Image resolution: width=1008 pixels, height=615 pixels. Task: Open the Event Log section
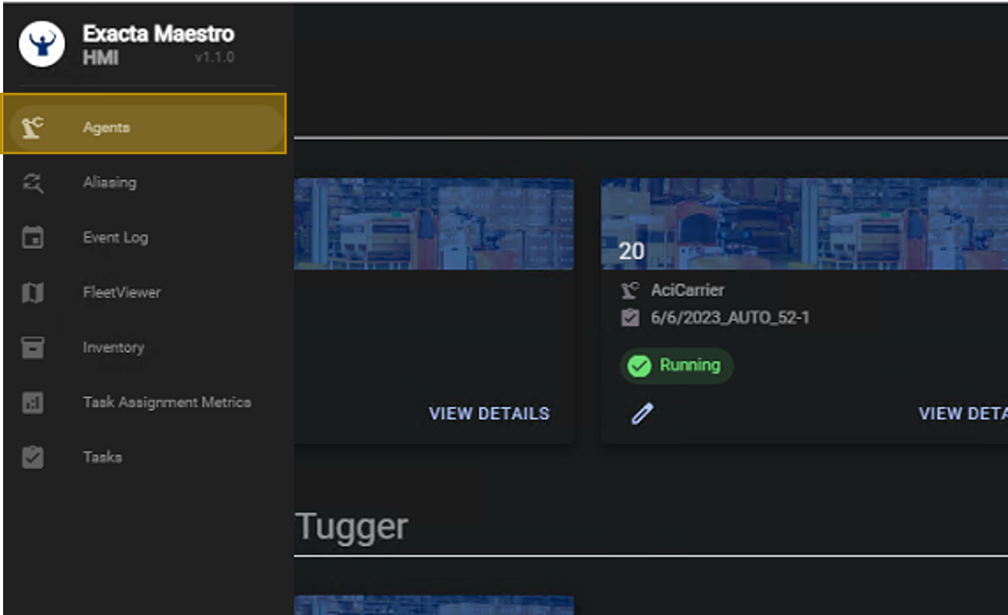(x=115, y=238)
